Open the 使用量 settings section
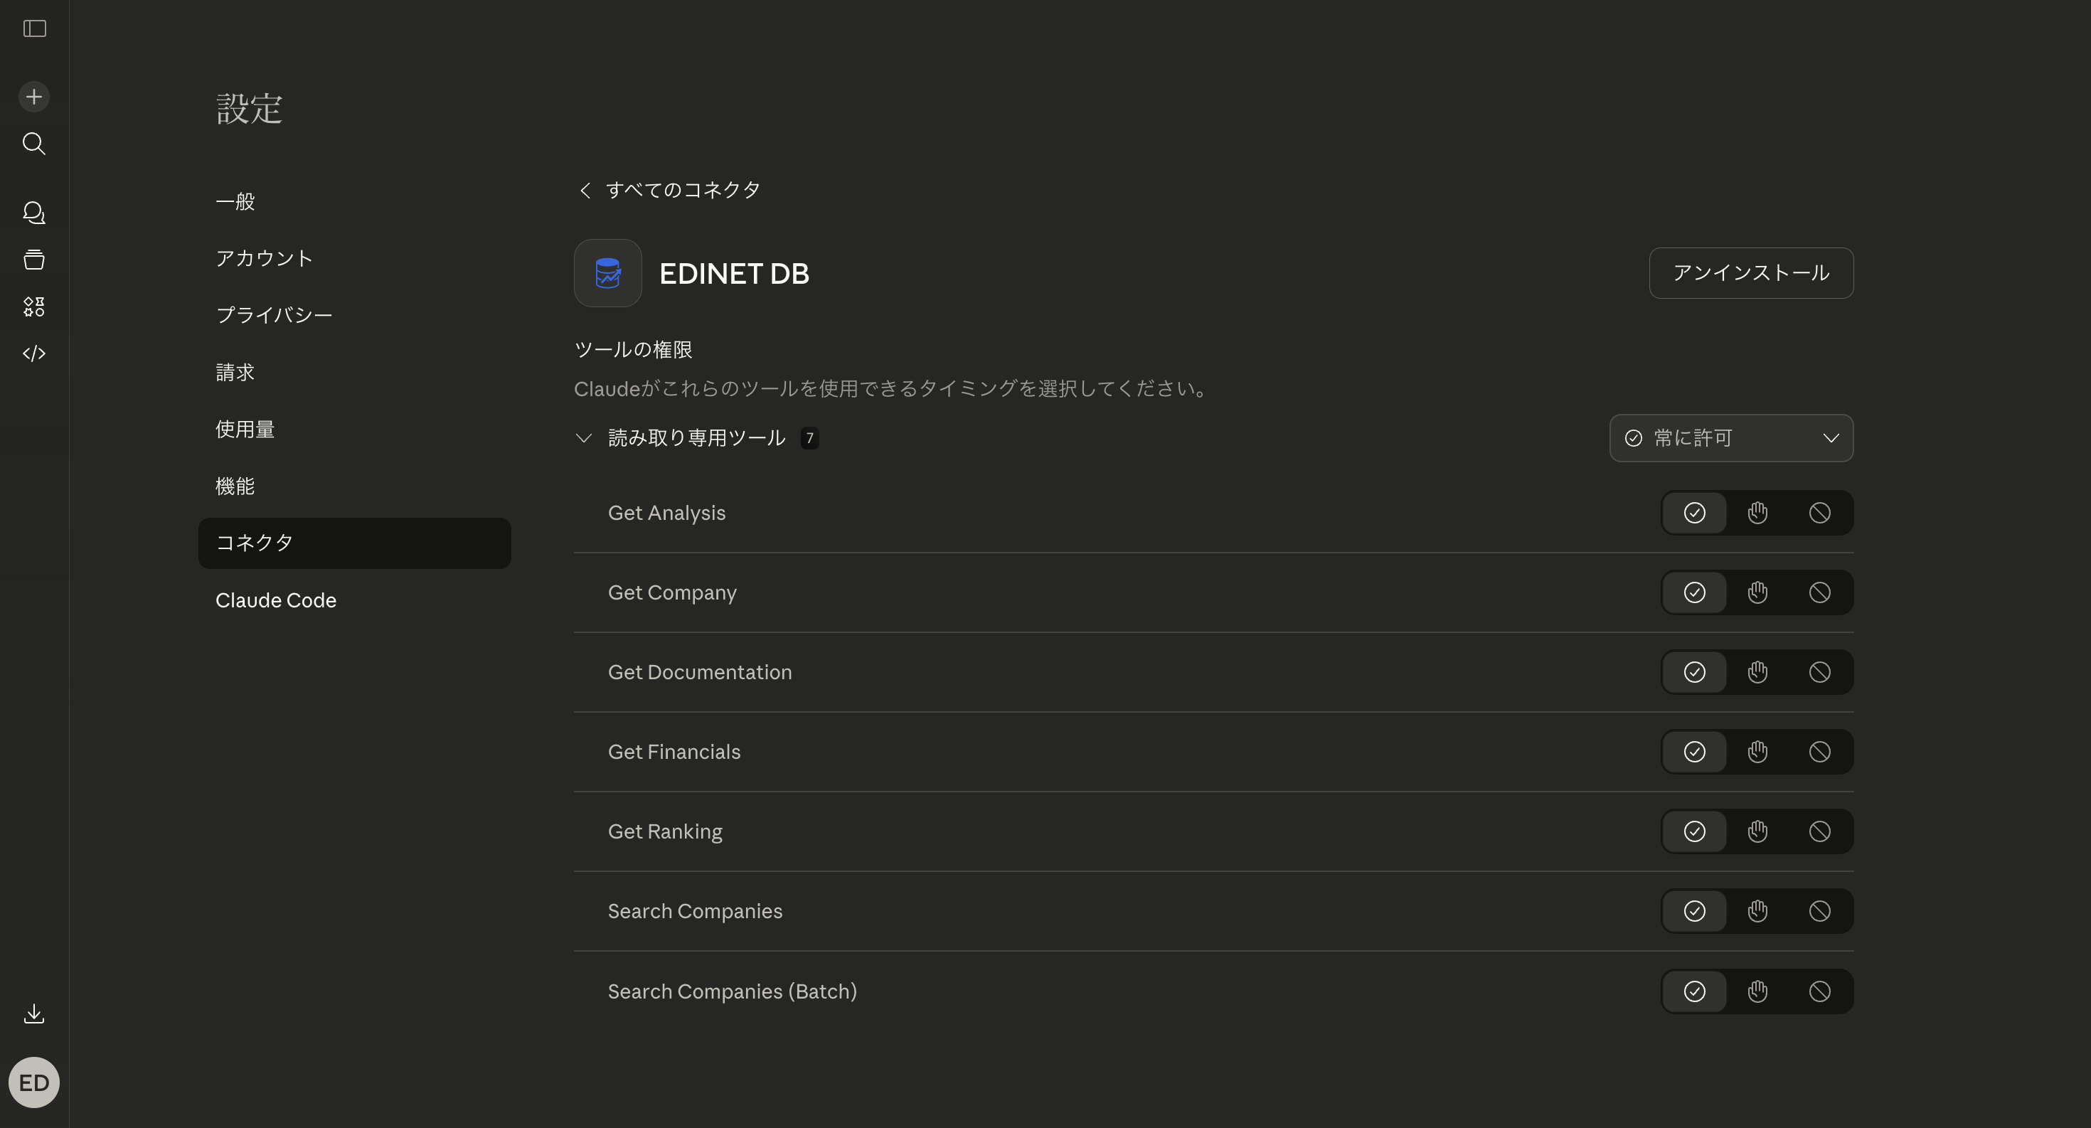Image resolution: width=2091 pixels, height=1128 pixels. [x=245, y=428]
